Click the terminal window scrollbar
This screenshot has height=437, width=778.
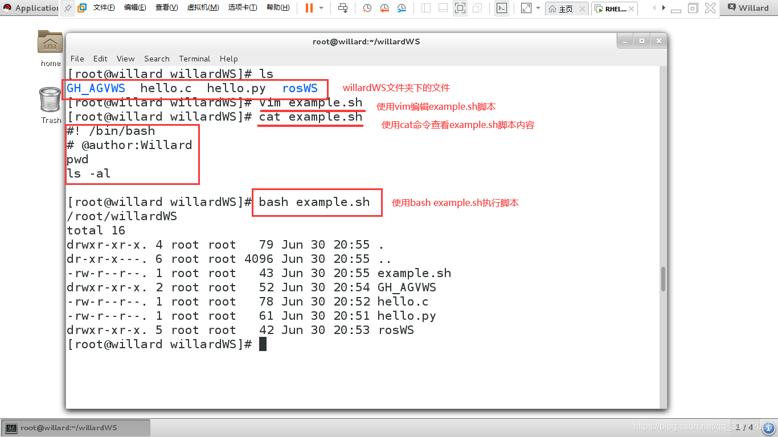coord(662,279)
